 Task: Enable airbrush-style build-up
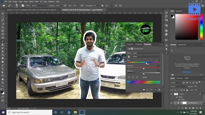pos(82,6)
